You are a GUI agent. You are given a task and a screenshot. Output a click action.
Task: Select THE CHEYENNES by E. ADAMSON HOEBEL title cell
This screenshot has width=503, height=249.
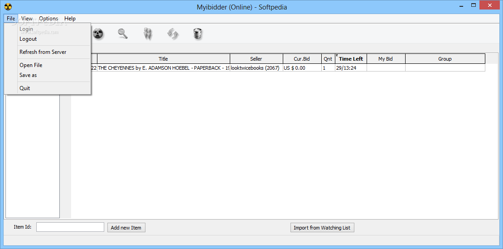(x=164, y=67)
